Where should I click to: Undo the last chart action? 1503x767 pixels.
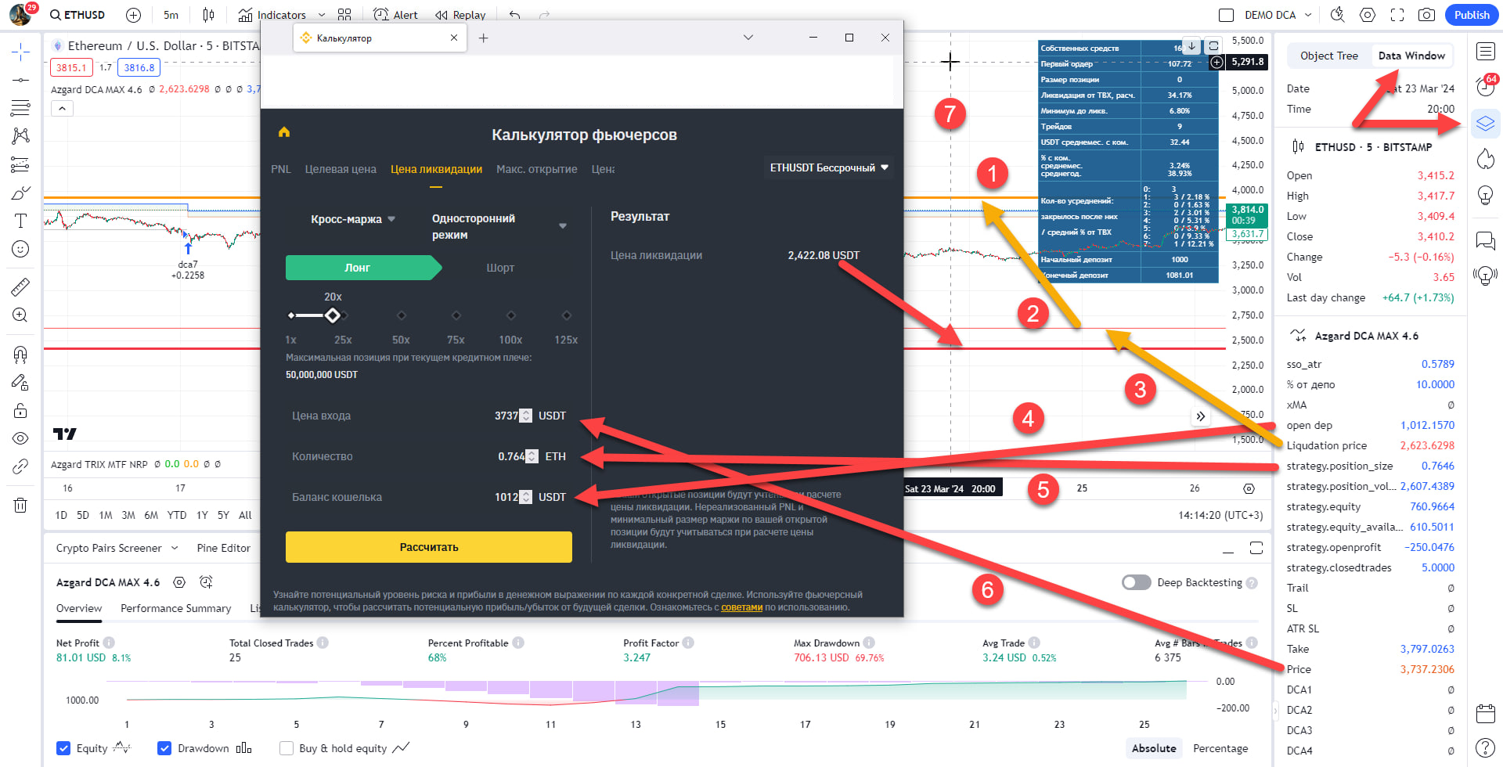point(514,15)
